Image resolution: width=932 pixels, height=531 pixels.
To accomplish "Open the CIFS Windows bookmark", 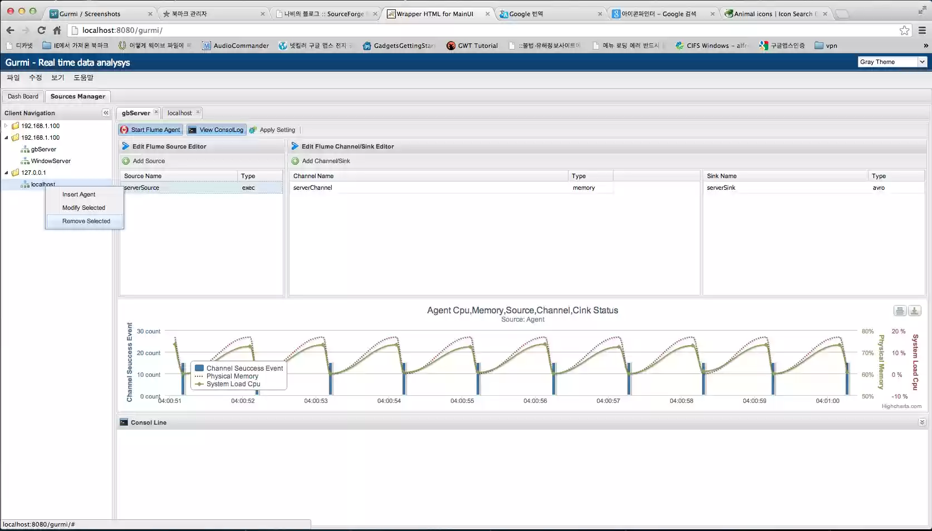I will [711, 46].
